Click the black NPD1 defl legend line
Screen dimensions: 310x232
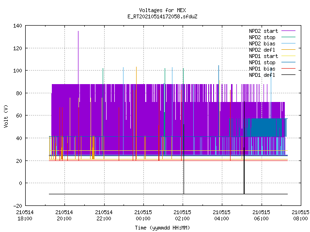point(288,75)
